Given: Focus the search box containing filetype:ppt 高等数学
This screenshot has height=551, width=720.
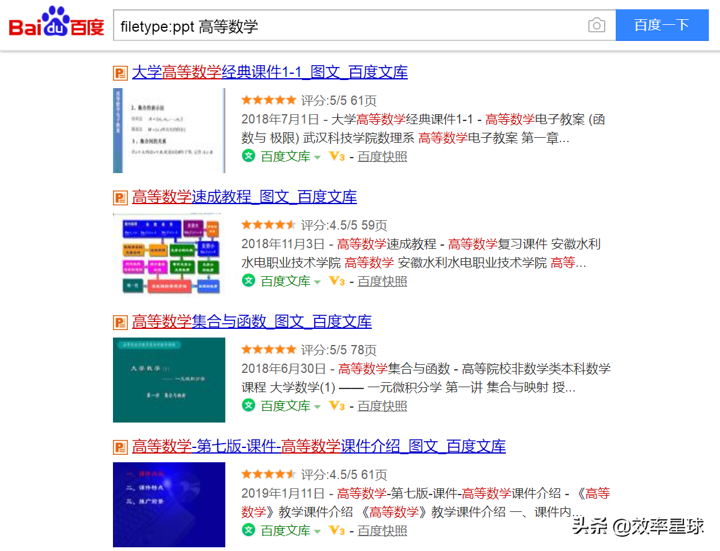Looking at the screenshot, I should coord(364,25).
